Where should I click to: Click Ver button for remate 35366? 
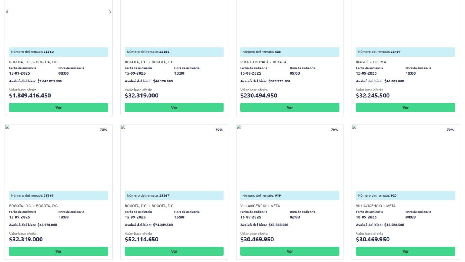174,108
